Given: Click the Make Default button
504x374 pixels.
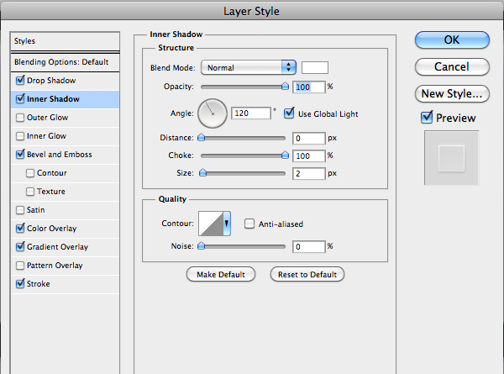Looking at the screenshot, I should [x=221, y=274].
